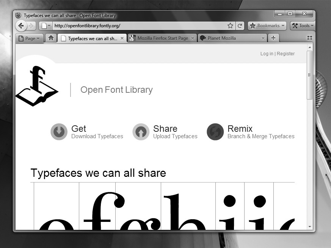Reload the page with the refresh icon

tap(240, 26)
